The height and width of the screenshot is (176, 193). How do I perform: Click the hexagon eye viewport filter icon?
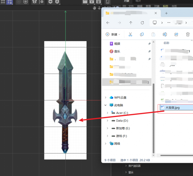click(x=50, y=2)
